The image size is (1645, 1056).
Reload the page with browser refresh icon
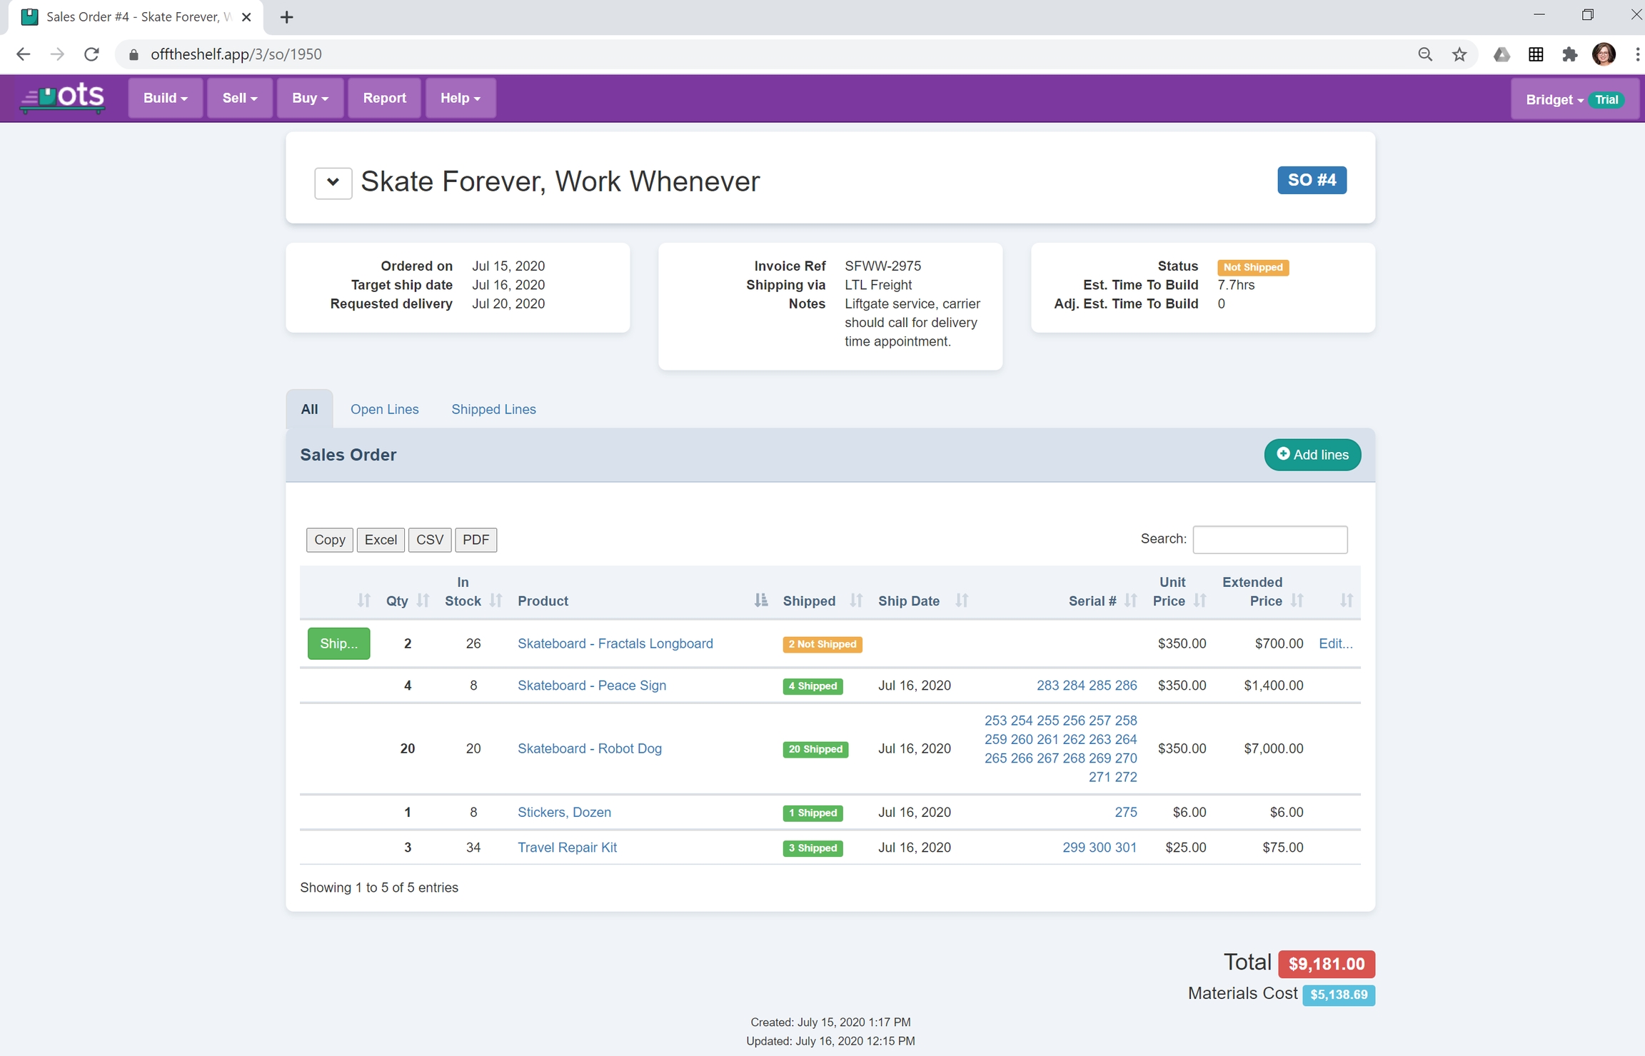[x=91, y=54]
